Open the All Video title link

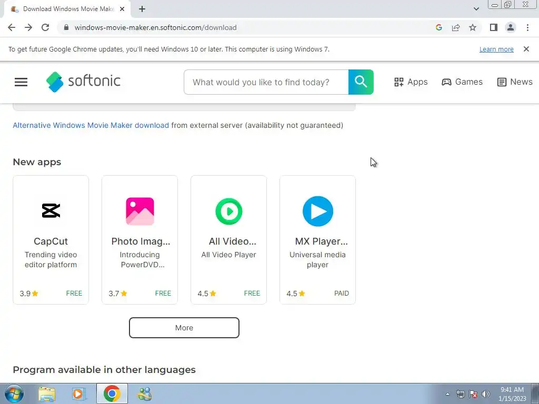click(232, 241)
